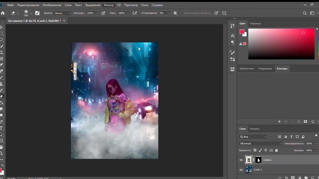This screenshot has width=319, height=179.
Task: Open the Режим Кисть dropdown
Action: pyautogui.click(x=62, y=13)
